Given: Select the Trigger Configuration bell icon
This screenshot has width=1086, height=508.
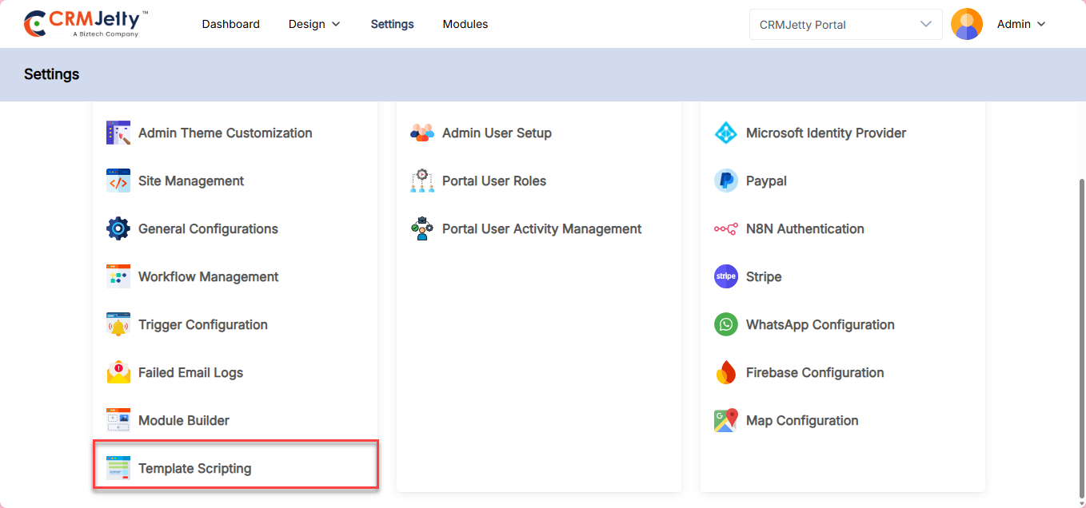Looking at the screenshot, I should tap(118, 324).
